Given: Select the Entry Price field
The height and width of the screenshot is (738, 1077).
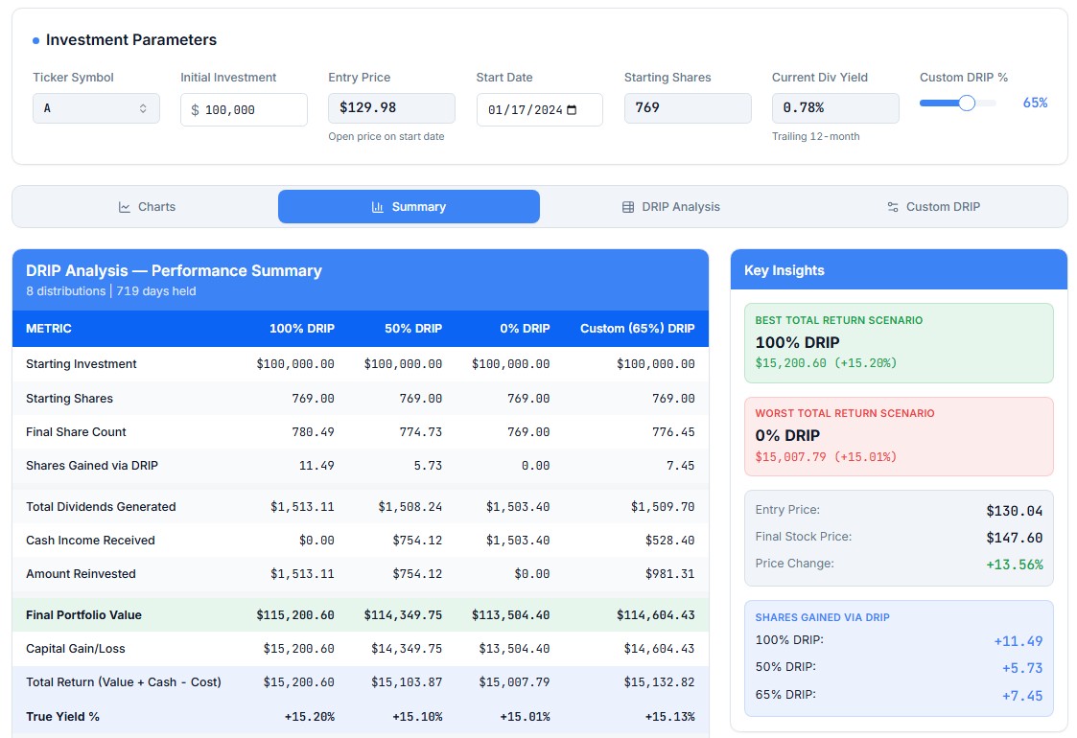Looking at the screenshot, I should pyautogui.click(x=391, y=108).
